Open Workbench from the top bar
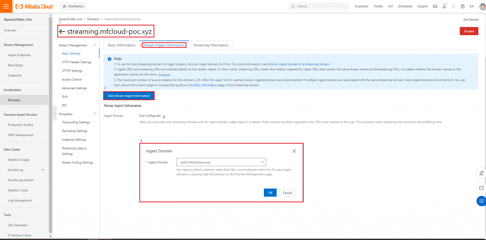Screen dimensions: 486x240 [x=73, y=6]
